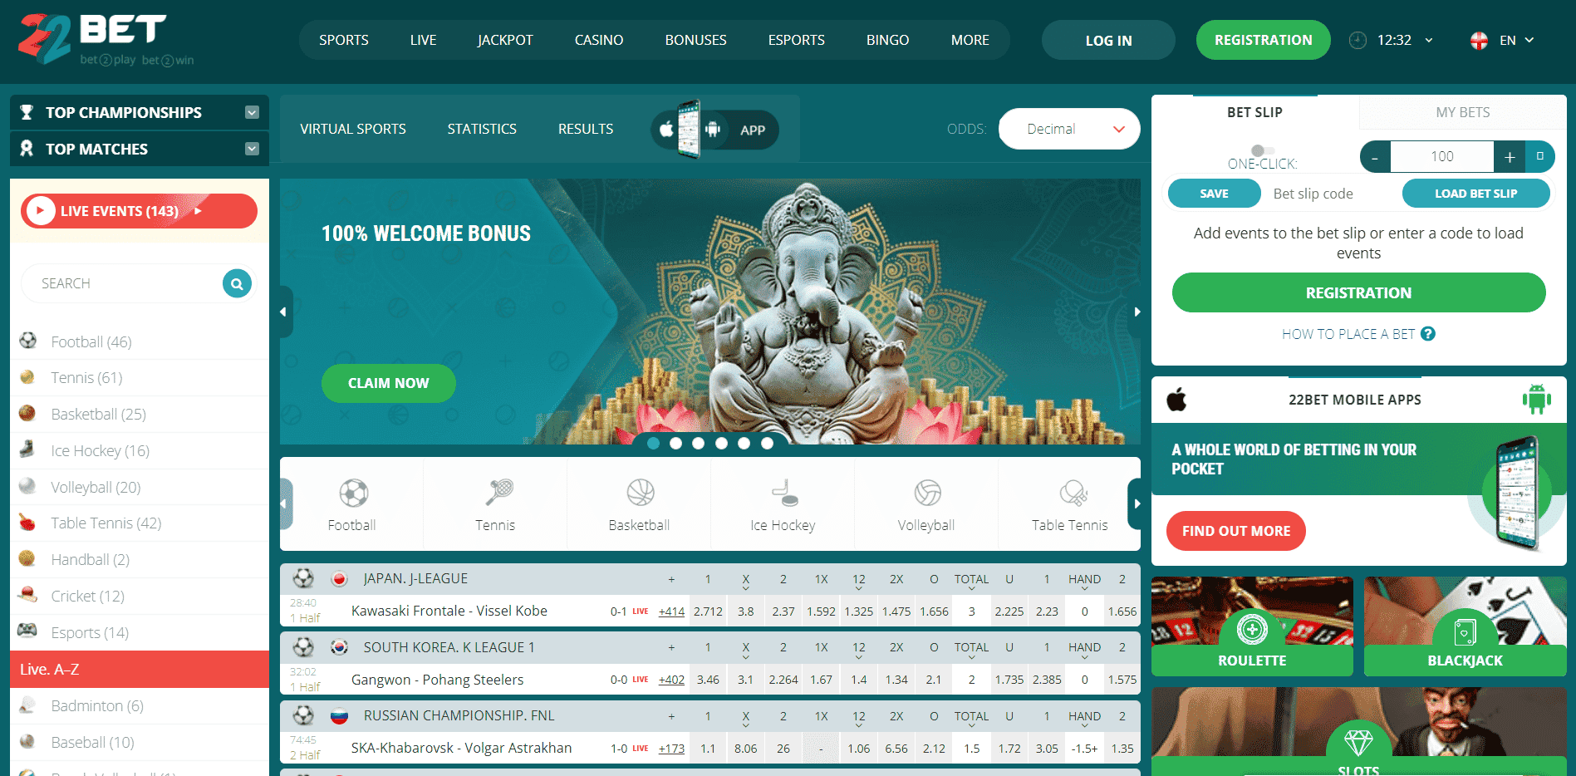
Task: Select odds 2.712 for Kawasaki Frontale win
Action: pyautogui.click(x=708, y=611)
